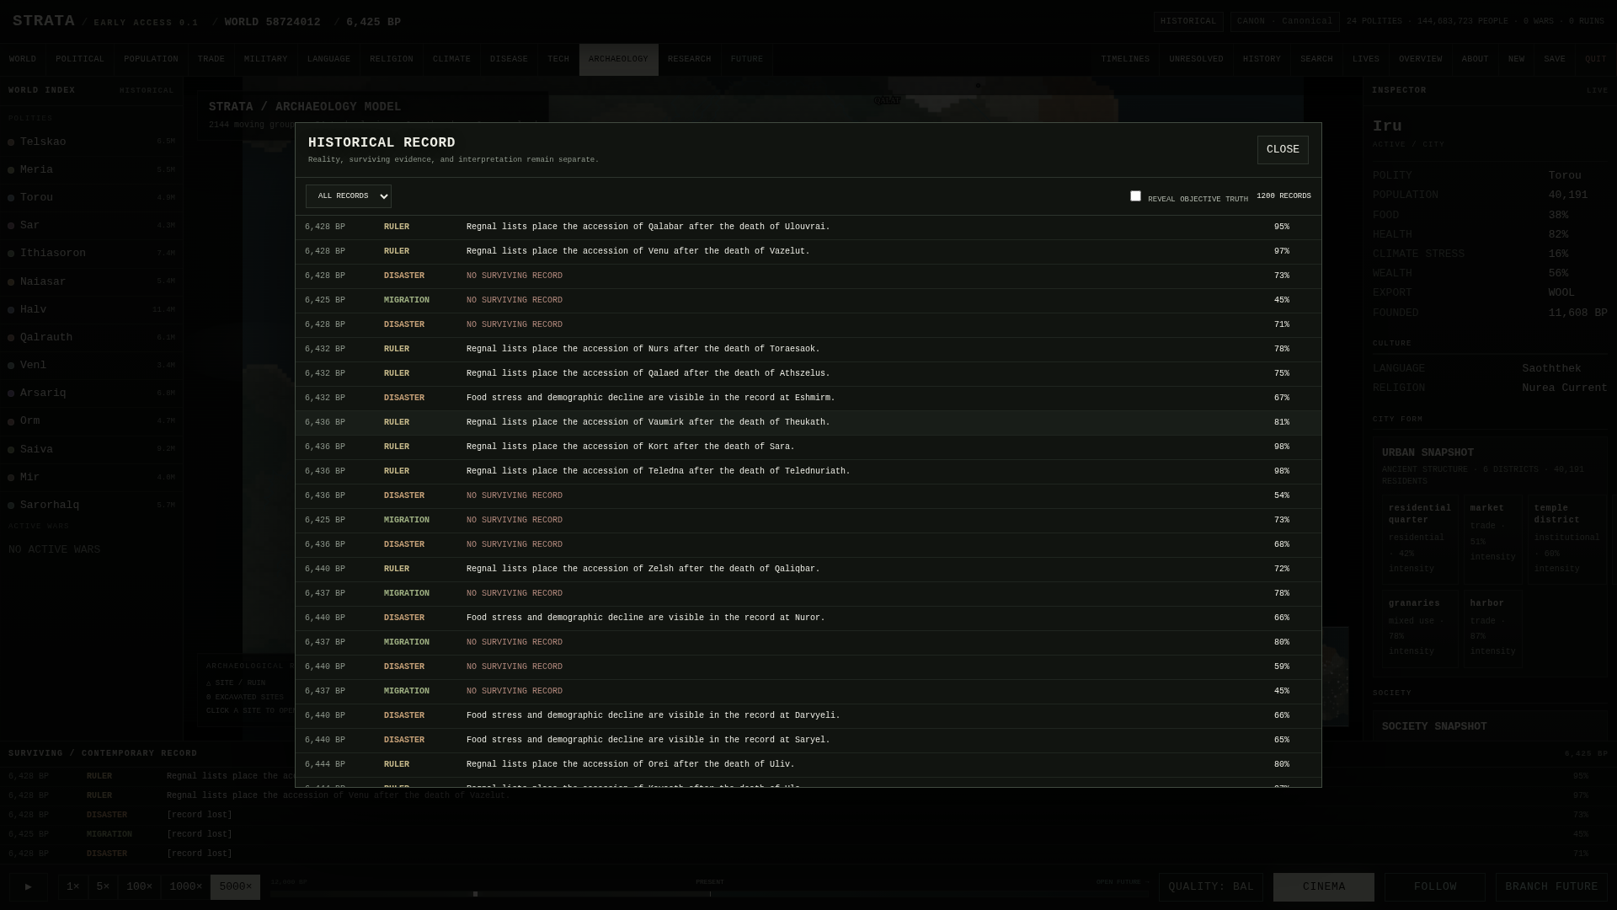Image resolution: width=1617 pixels, height=910 pixels.
Task: Click the Vaumirk accession record row
Action: [808, 422]
